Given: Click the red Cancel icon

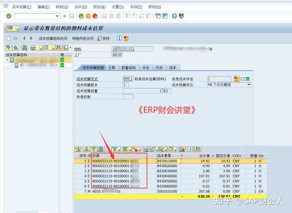Looking at the screenshot, I should coord(95,16).
